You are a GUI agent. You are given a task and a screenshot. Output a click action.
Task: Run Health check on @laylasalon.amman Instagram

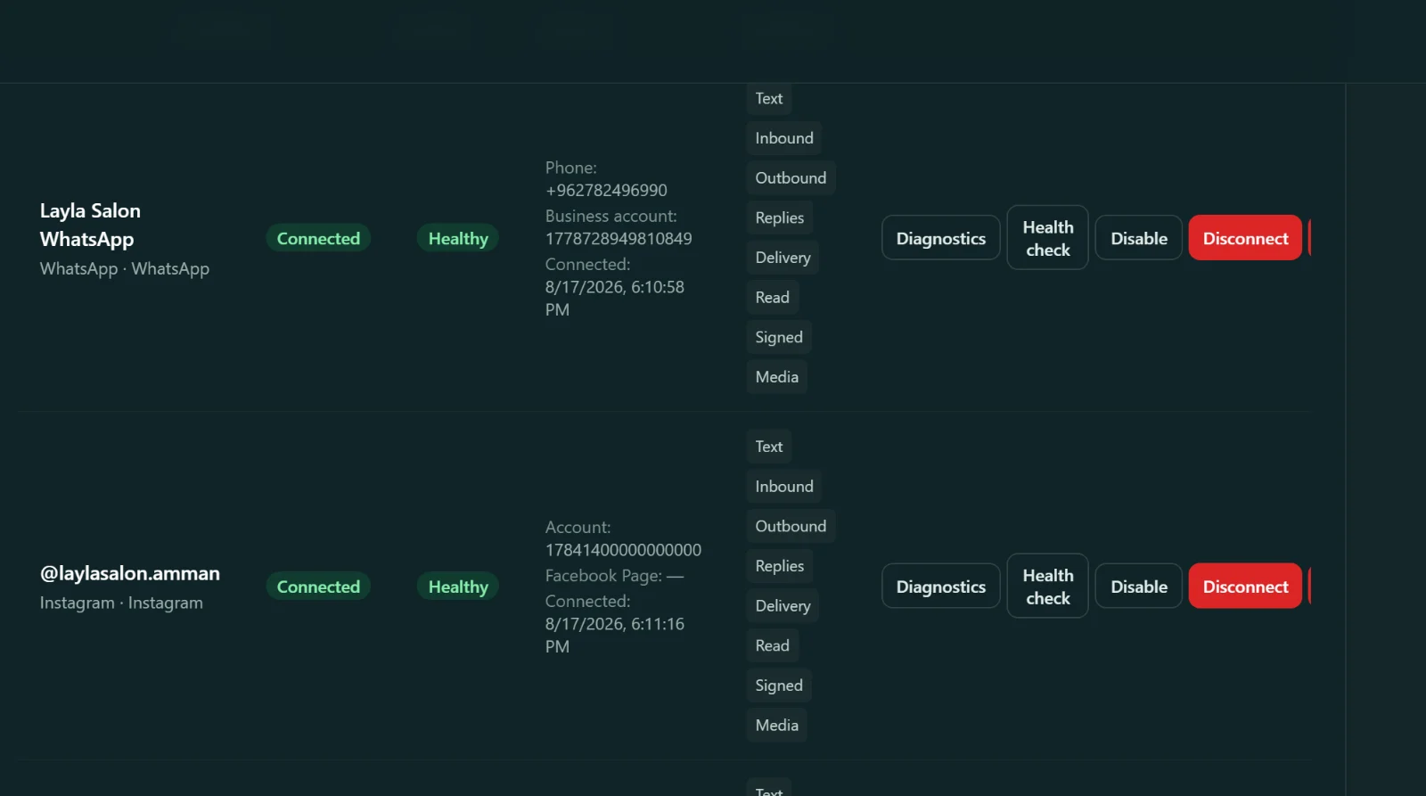click(x=1048, y=587)
